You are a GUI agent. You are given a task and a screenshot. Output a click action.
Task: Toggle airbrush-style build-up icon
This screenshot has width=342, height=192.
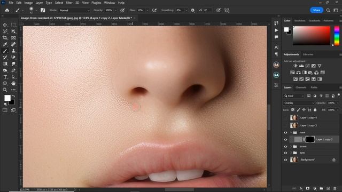tap(154, 10)
